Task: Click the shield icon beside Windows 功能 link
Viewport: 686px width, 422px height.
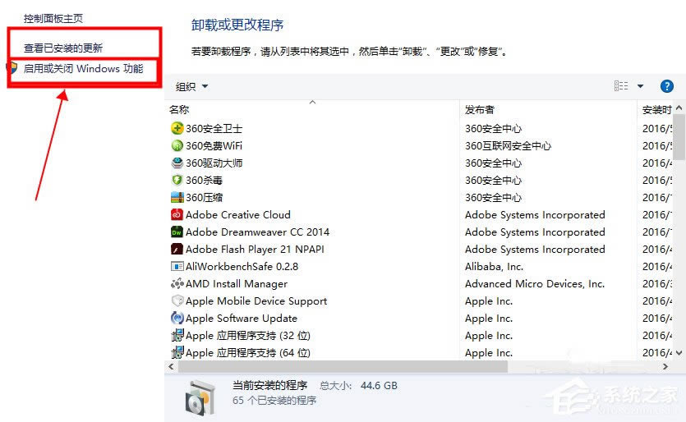Action: tap(12, 68)
